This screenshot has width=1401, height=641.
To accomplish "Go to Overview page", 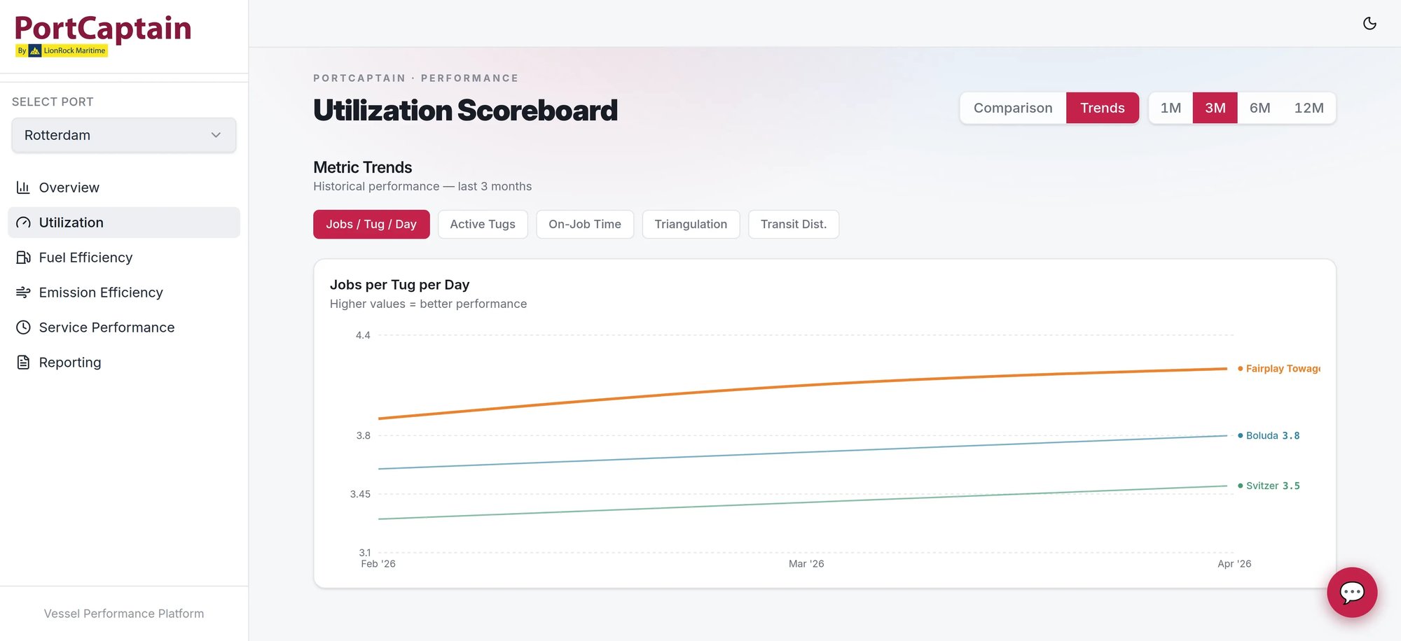I will pyautogui.click(x=124, y=188).
